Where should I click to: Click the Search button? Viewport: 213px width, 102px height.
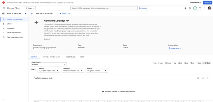[x=143, y=8]
